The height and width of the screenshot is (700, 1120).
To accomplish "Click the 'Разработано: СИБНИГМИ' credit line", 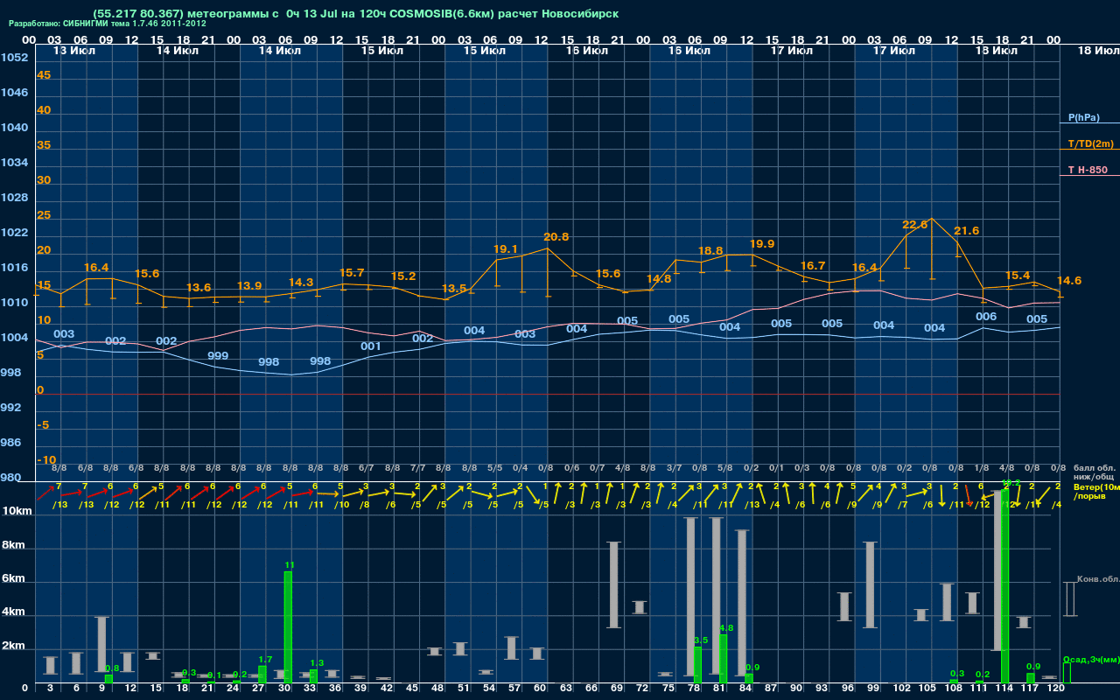I will click(108, 24).
